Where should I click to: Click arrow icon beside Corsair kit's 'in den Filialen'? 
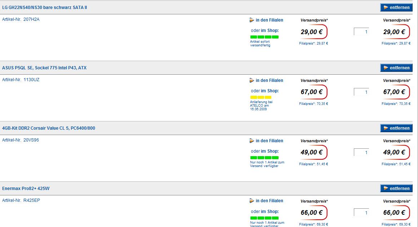point(252,141)
